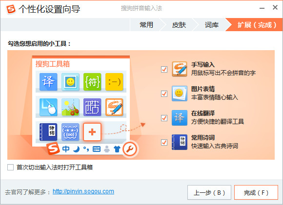Click the translate 译 icon in toolbox
This screenshot has height=205, width=283.
(x=48, y=82)
